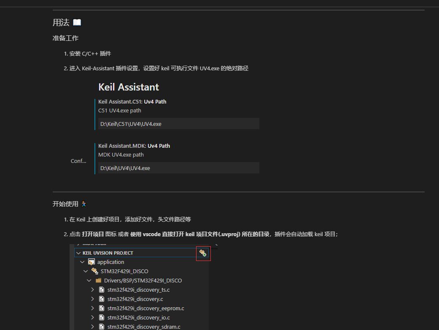Click the 在 Keil 上创建好项目 step text
This screenshot has width=439, height=330.
pos(130,219)
